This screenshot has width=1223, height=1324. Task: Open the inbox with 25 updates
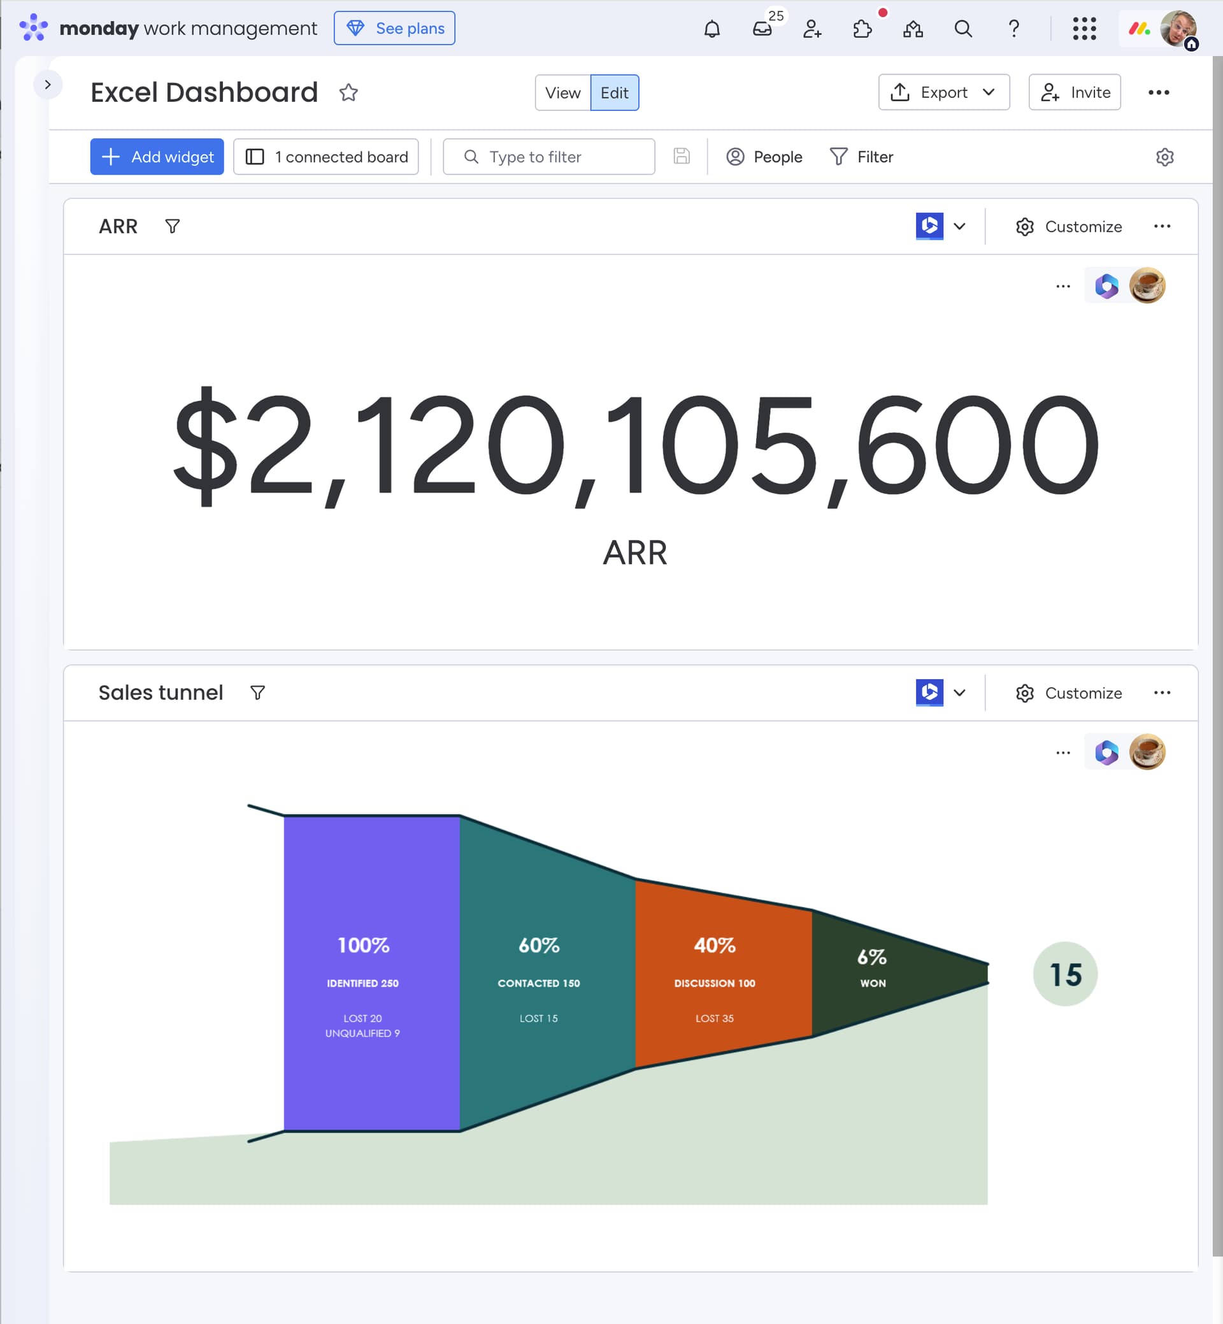pyautogui.click(x=762, y=29)
